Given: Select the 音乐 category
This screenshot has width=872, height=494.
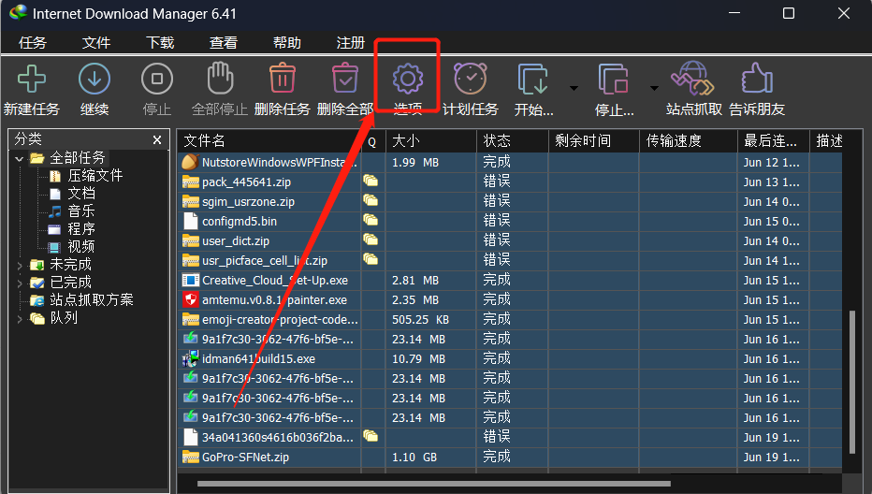Looking at the screenshot, I should coord(81,211).
